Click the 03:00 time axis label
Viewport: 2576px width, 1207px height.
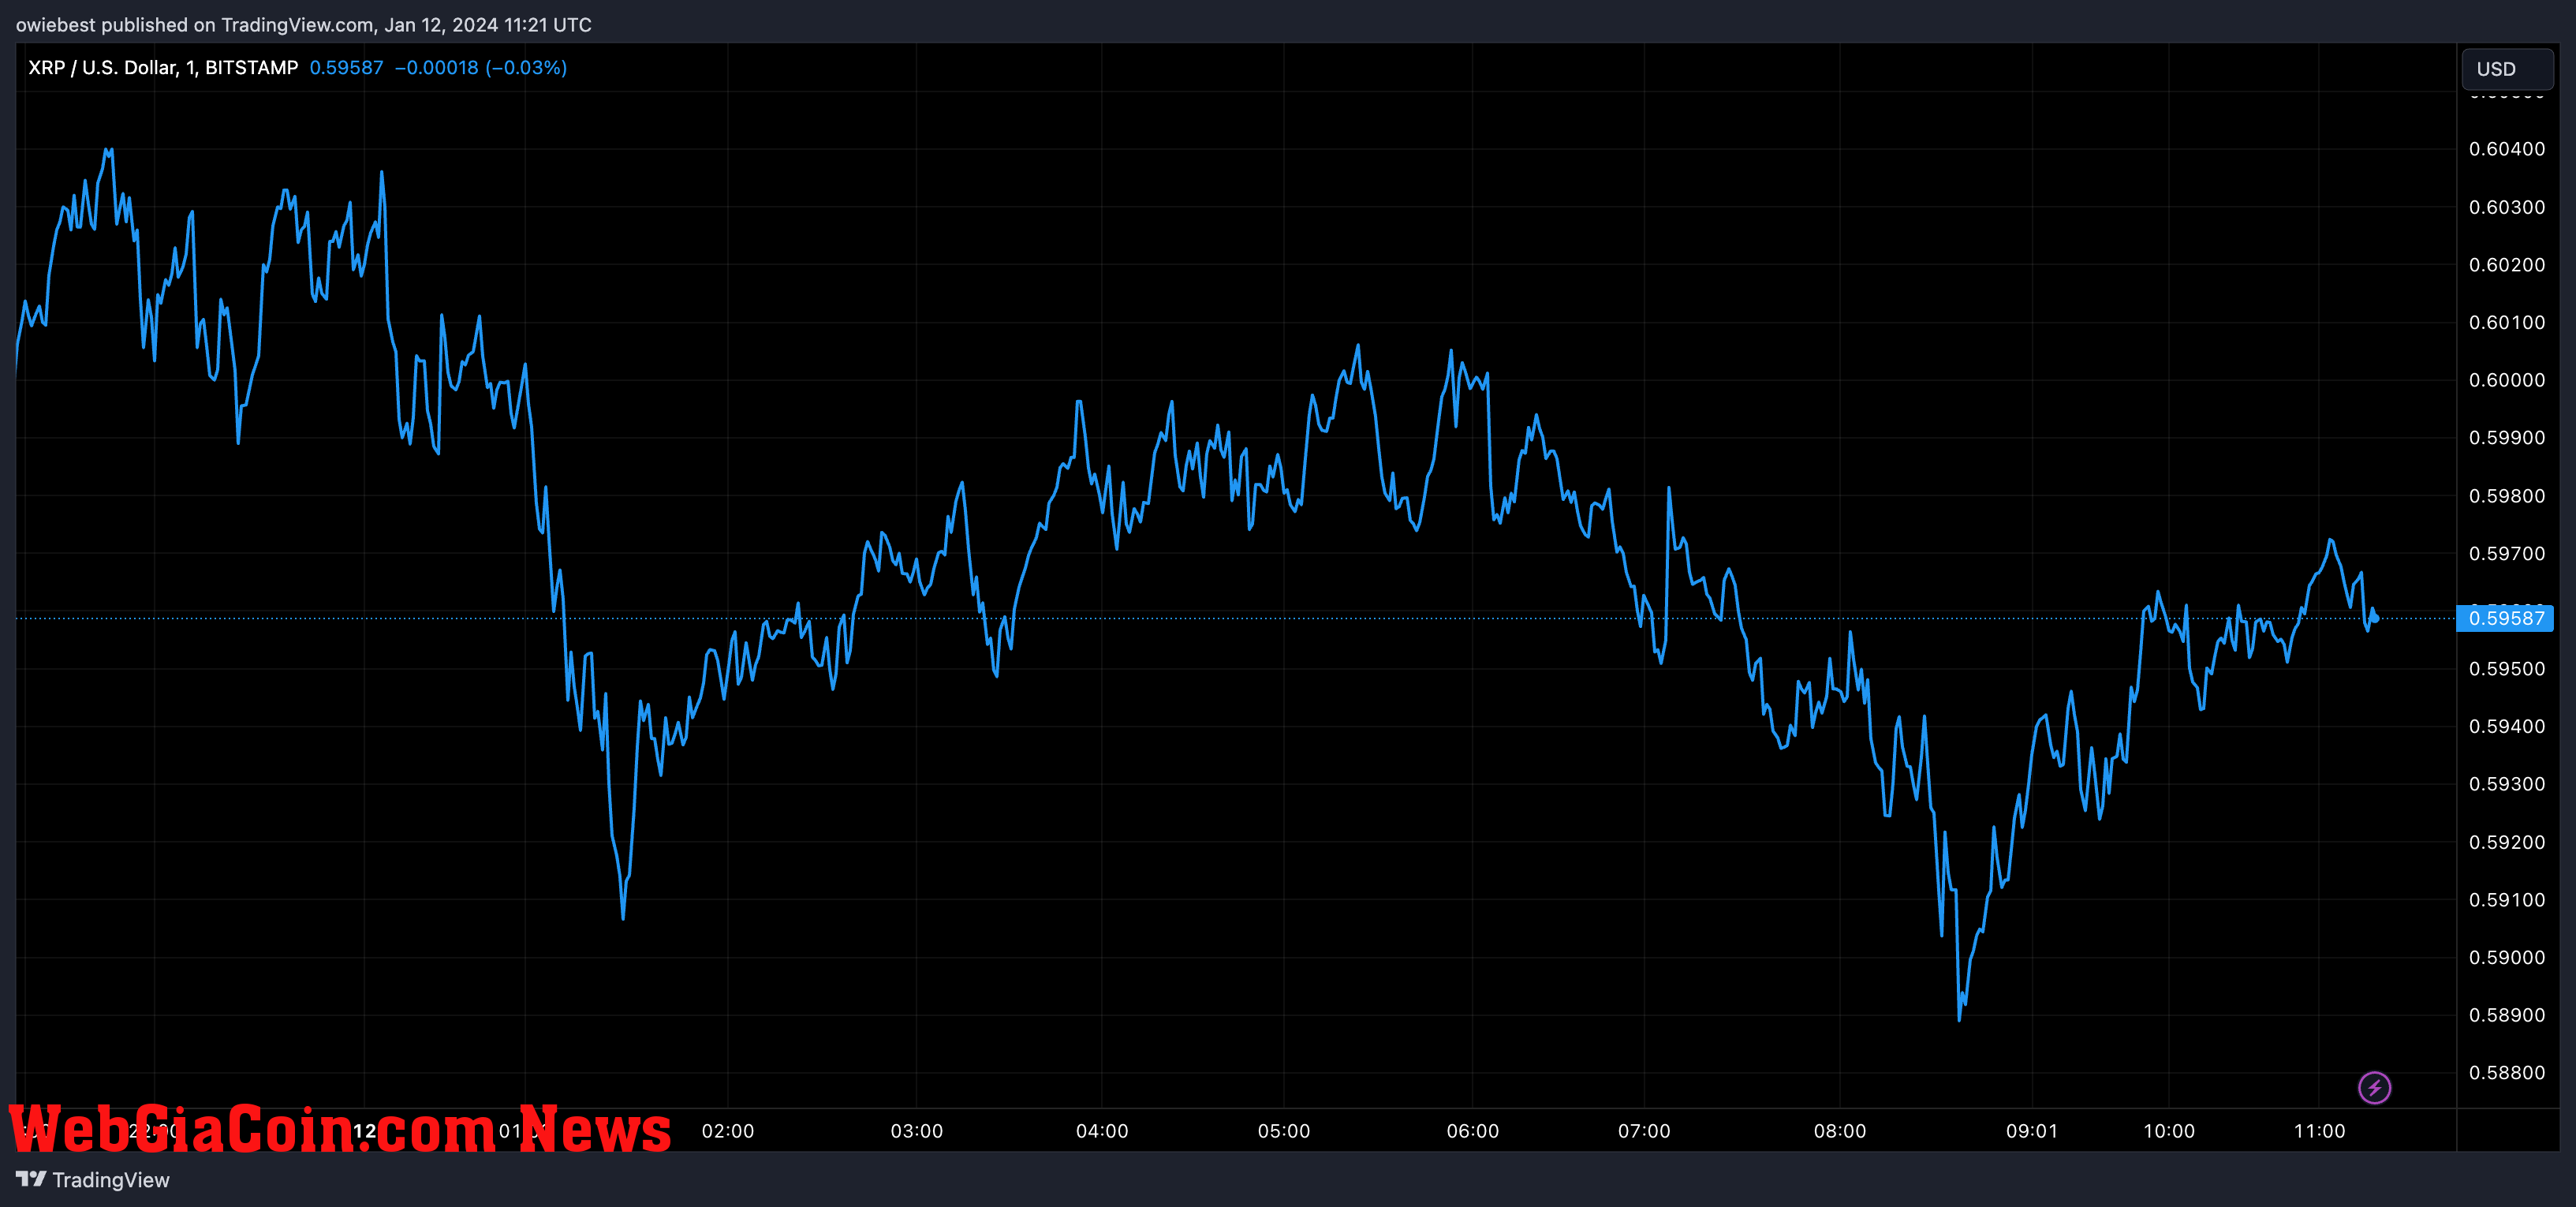click(x=917, y=1131)
